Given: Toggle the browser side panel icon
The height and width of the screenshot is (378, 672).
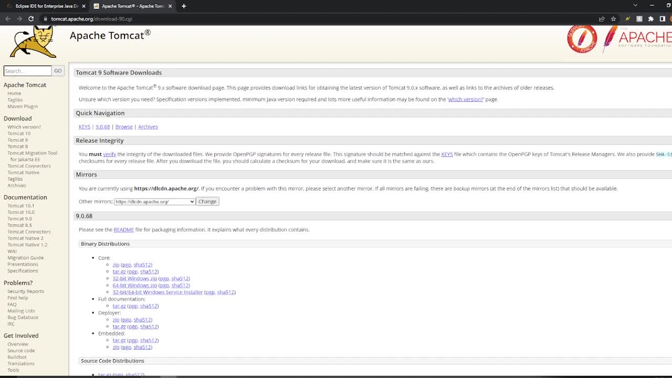Looking at the screenshot, I should coord(663,19).
